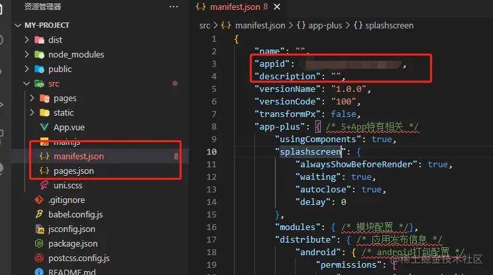Click the Vue icon beside App.vue
The width and height of the screenshot is (493, 275).
point(44,127)
